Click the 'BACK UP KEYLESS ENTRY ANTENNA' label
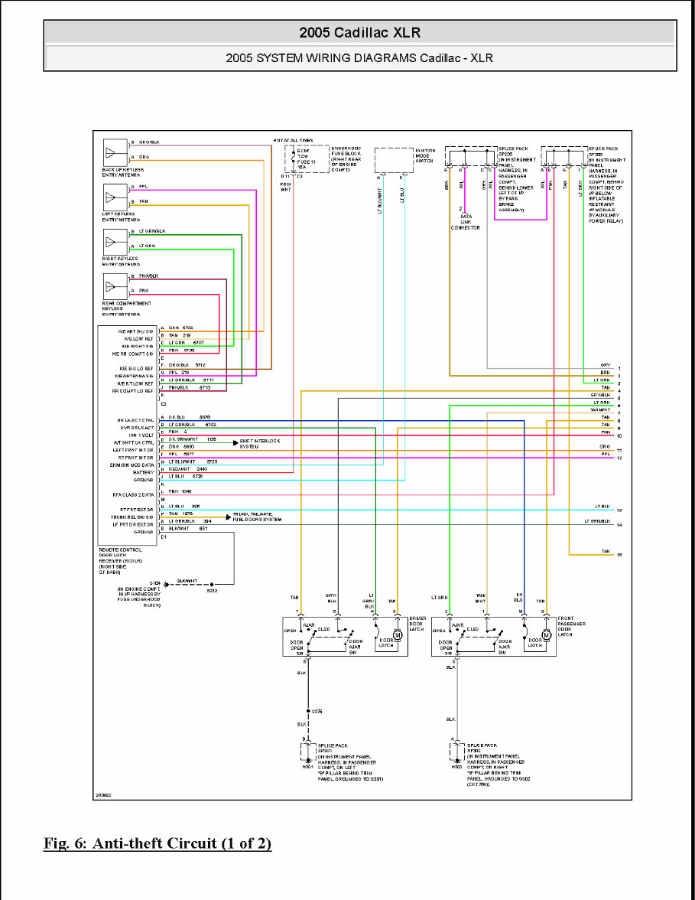Viewport: 695px width, 900px height. click(122, 172)
